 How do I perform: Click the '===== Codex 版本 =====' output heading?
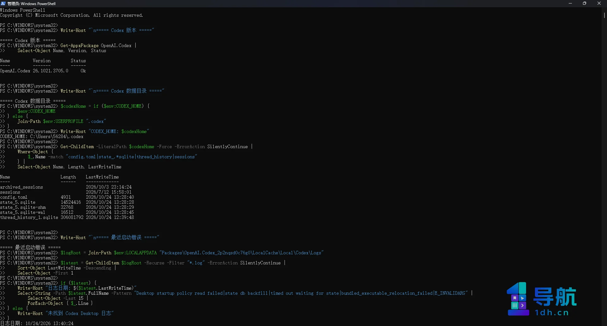point(28,40)
